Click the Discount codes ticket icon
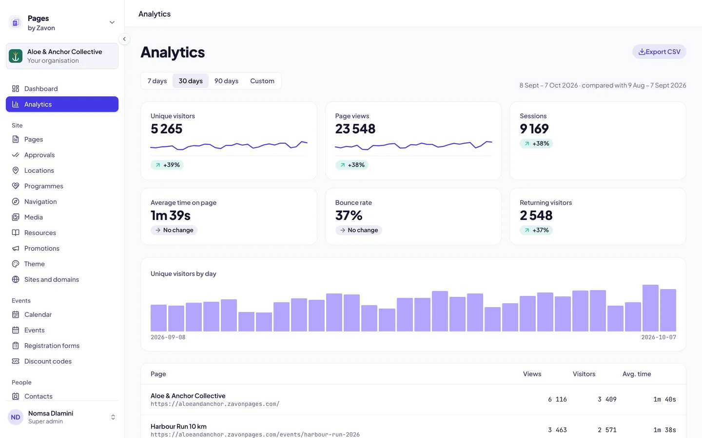The width and height of the screenshot is (702, 438). click(x=16, y=361)
